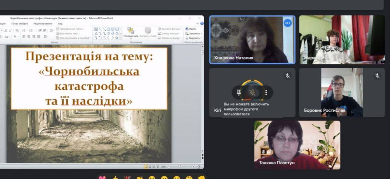Click the zoom out minus button
The height and width of the screenshot is (179, 390).
[x=169, y=166]
